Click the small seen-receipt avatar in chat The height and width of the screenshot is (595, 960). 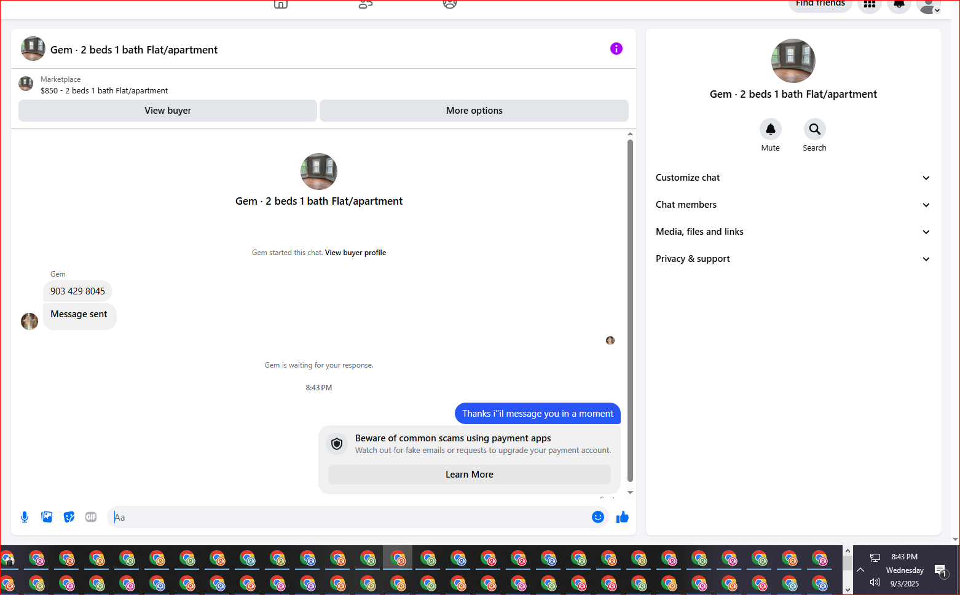(x=610, y=341)
